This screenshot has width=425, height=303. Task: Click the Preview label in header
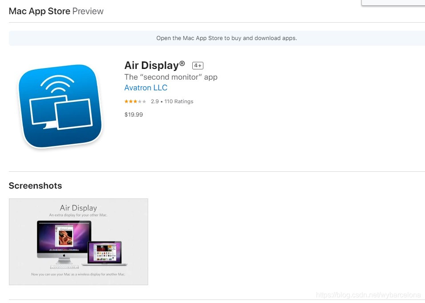[x=88, y=11]
